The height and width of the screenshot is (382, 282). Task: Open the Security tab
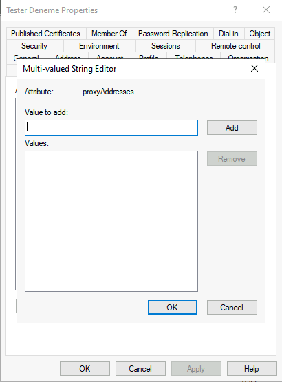tap(34, 46)
